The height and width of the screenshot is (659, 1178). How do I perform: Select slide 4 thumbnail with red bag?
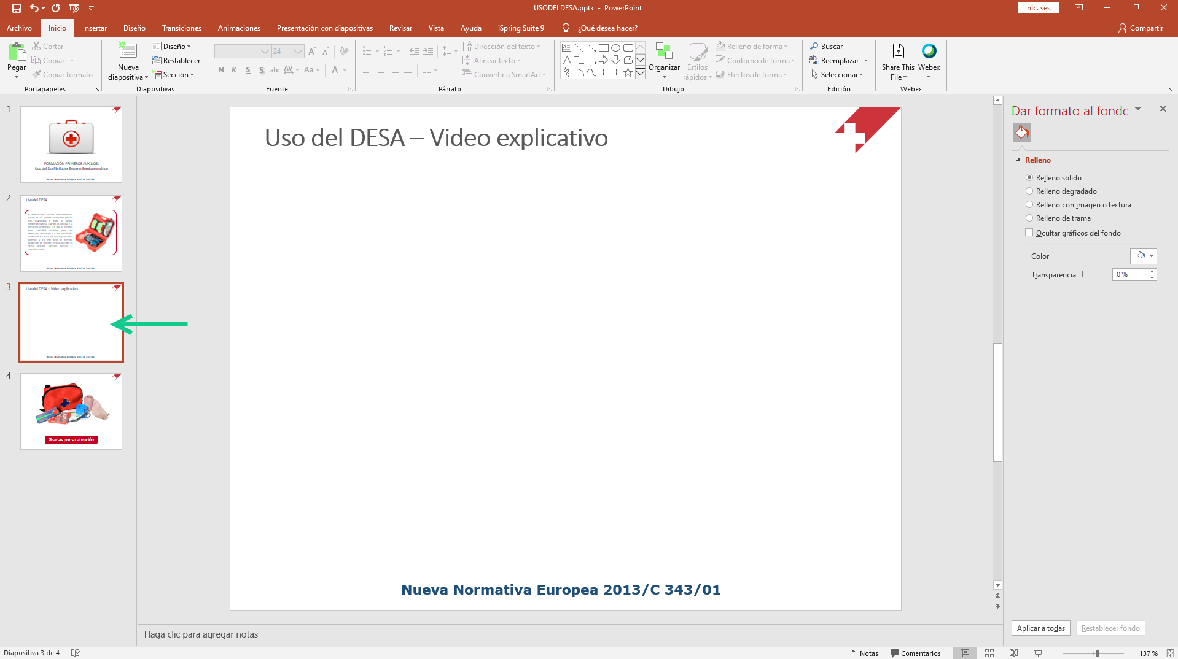pos(71,411)
